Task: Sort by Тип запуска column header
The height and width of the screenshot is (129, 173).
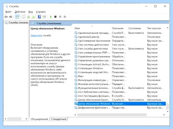Action: click(154, 28)
